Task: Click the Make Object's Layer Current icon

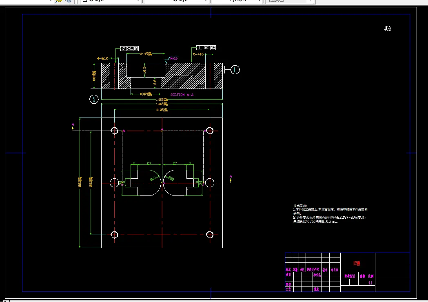Action: [59, 1]
